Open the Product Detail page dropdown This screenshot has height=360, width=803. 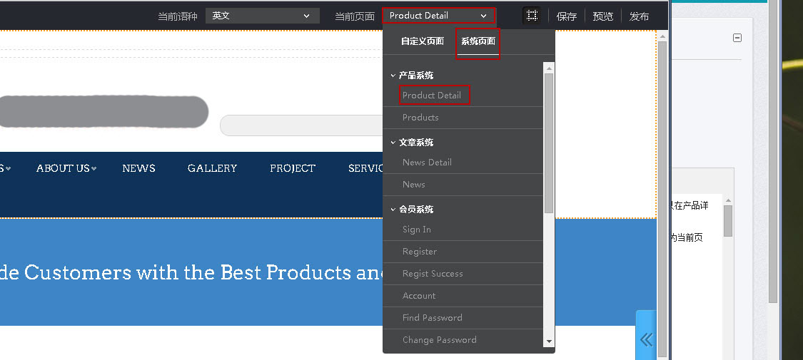coord(438,16)
